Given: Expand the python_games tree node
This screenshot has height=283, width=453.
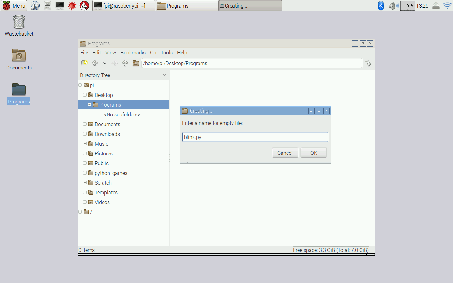Looking at the screenshot, I should tap(85, 173).
